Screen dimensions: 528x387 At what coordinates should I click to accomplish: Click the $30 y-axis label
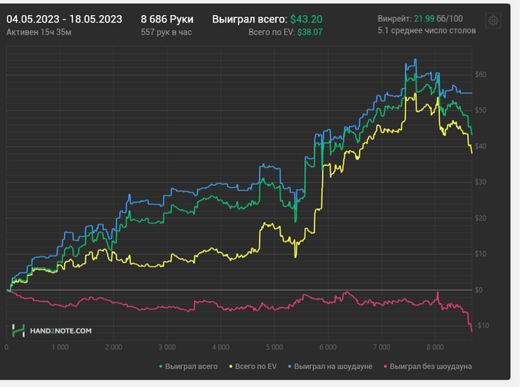480,183
